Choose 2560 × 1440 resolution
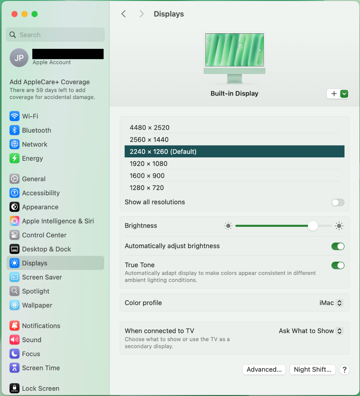 (234, 140)
